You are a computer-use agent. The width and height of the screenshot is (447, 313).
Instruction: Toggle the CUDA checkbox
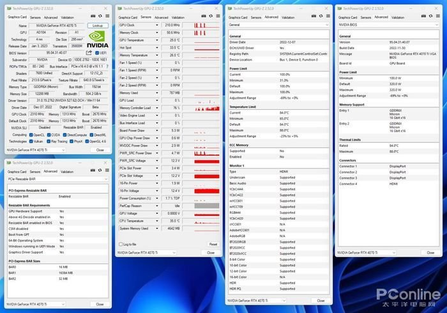click(x=49, y=135)
